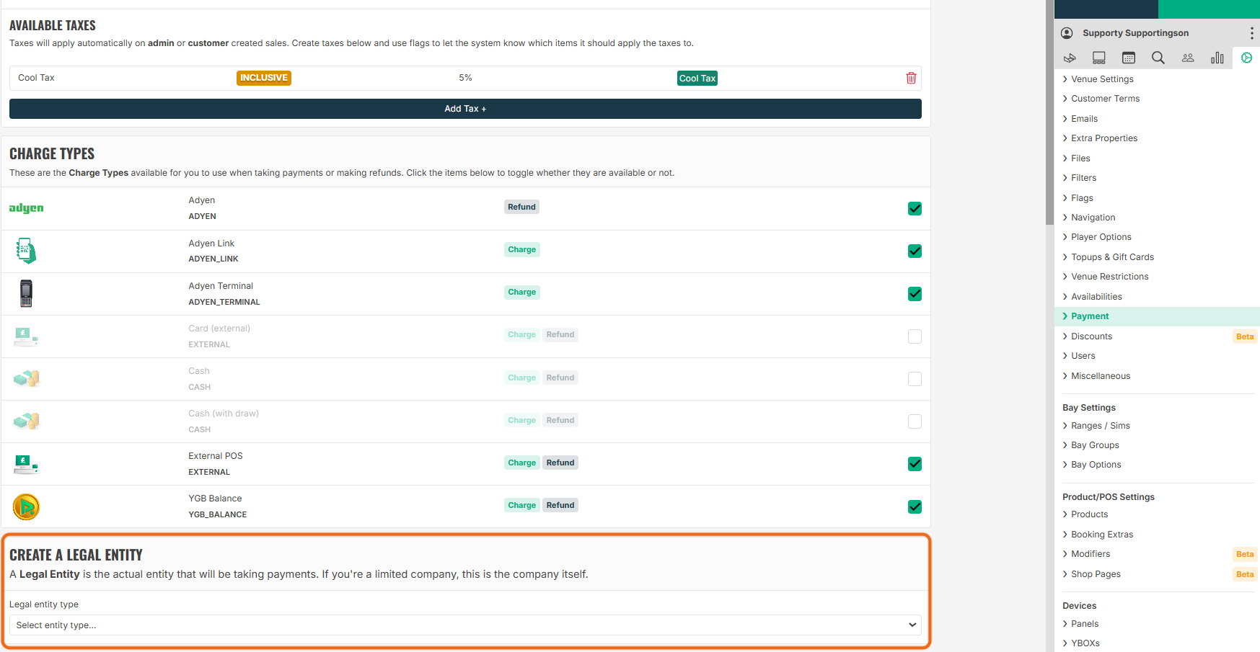1260x652 pixels.
Task: Delete the Cool Tax entry
Action: (911, 78)
